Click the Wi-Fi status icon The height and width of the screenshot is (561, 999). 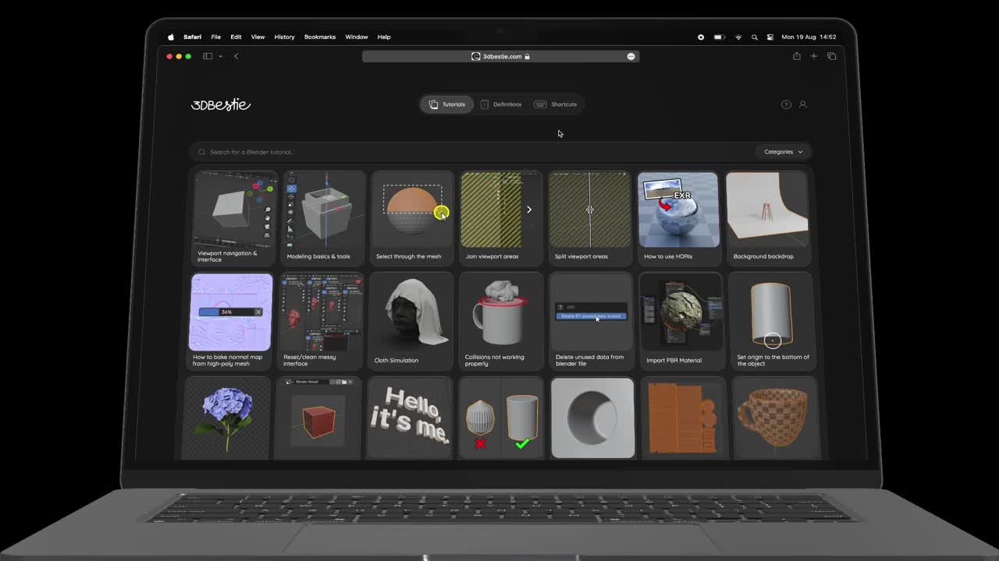(x=738, y=37)
